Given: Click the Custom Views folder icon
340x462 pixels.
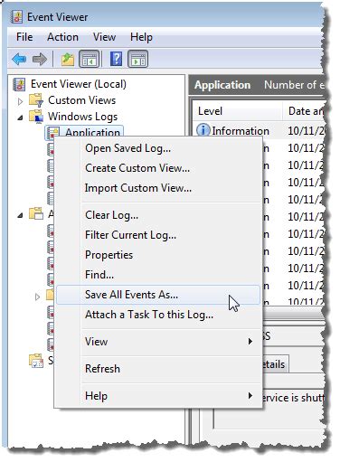Looking at the screenshot, I should pos(36,100).
